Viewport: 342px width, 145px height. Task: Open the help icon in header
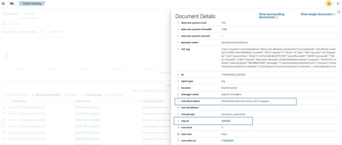tap(338, 4)
